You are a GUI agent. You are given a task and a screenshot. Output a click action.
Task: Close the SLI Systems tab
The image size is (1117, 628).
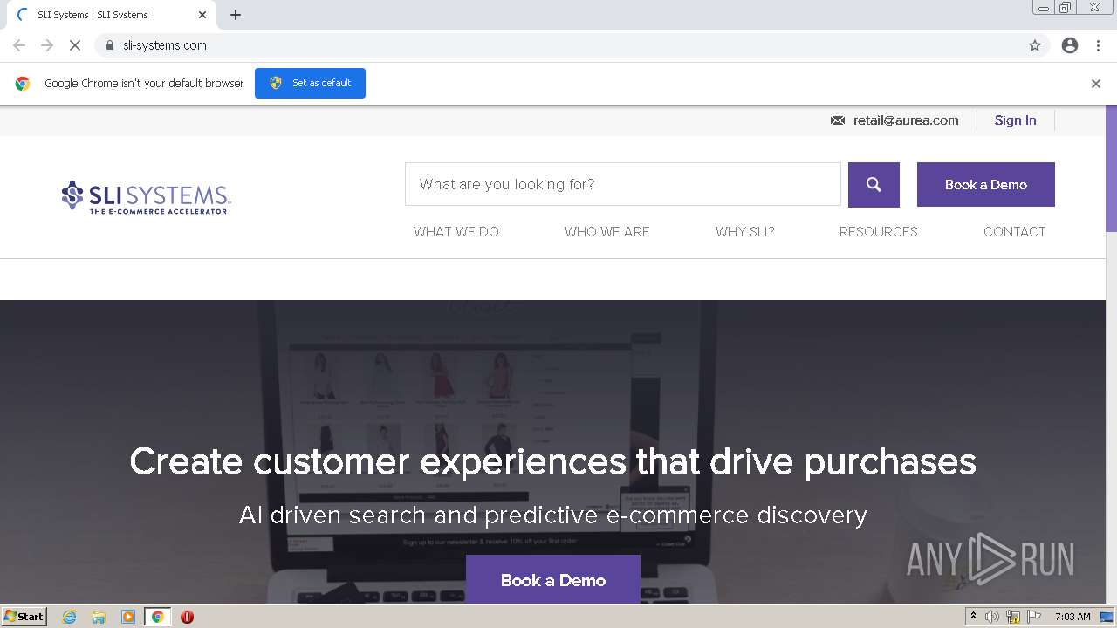coord(202,15)
